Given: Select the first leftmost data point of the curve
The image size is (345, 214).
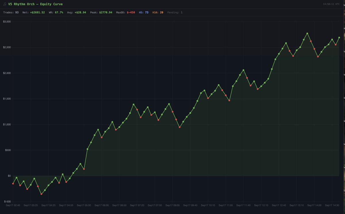Looking at the screenshot, I should pos(13,184).
